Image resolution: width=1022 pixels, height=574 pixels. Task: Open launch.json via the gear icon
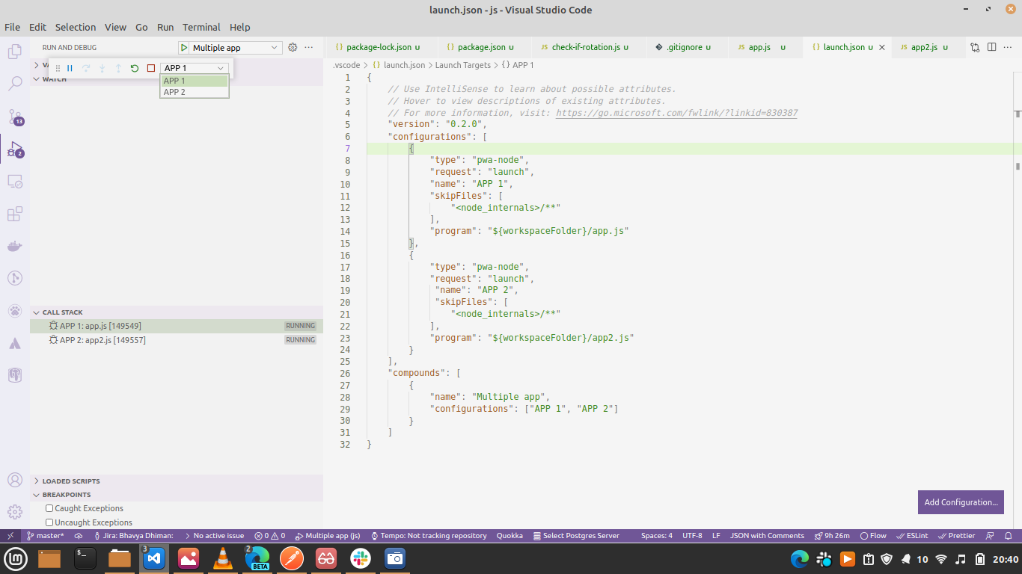[x=293, y=47]
